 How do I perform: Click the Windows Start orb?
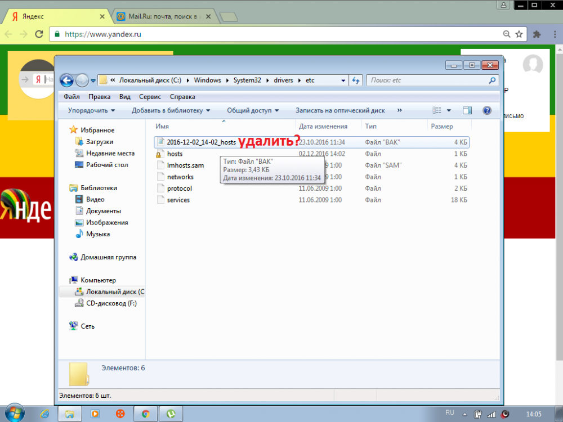(15, 414)
